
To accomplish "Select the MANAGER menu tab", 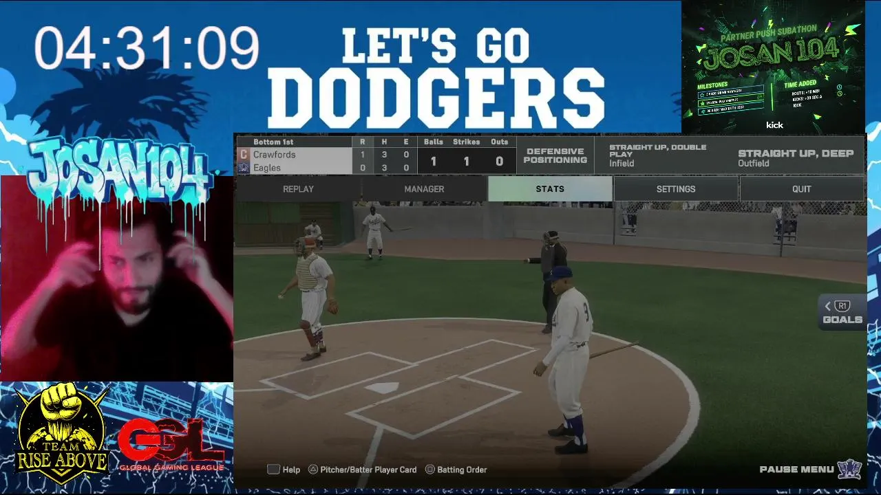I will coord(424,188).
